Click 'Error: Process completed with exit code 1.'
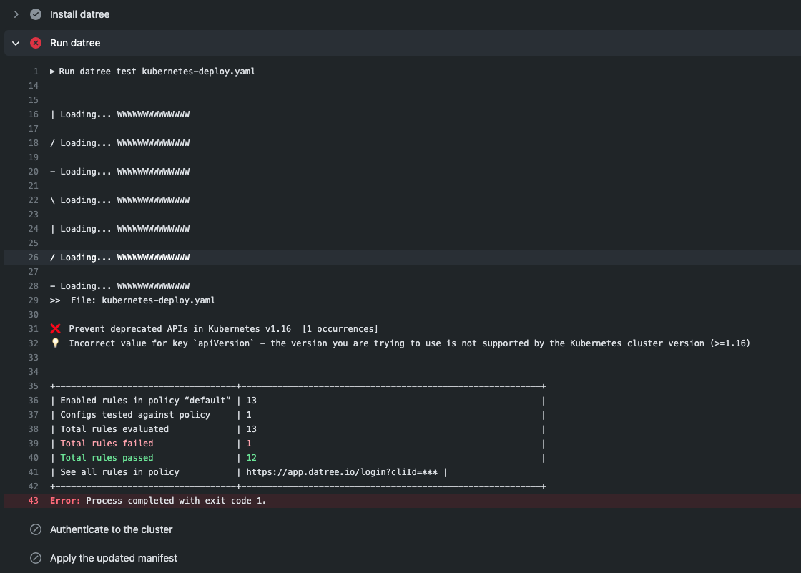Viewport: 801px width, 573px height. pos(158,501)
